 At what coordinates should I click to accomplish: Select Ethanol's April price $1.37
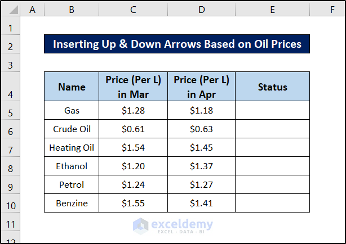click(x=201, y=166)
